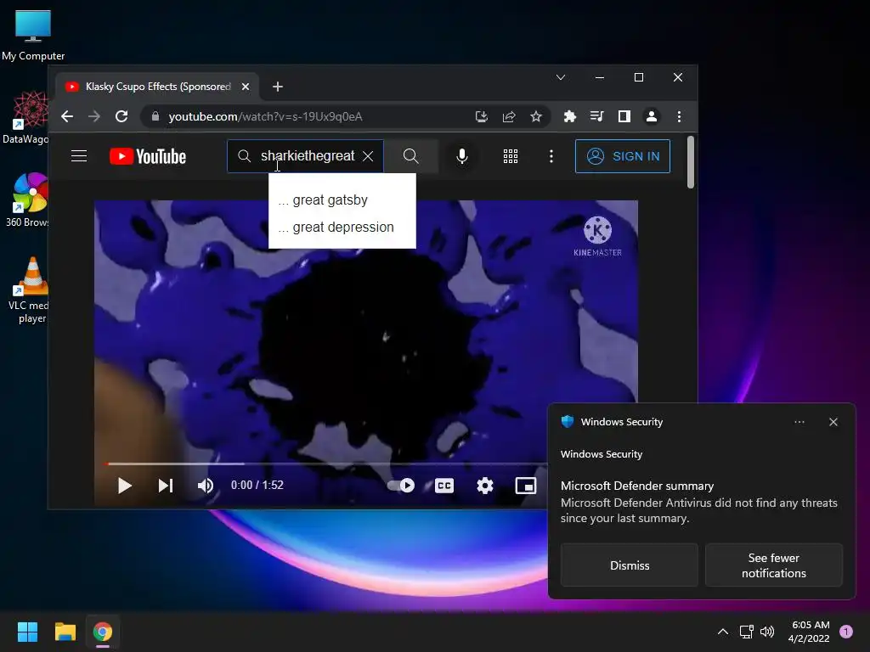
Task: Search with your voice microphone
Action: coord(461,156)
